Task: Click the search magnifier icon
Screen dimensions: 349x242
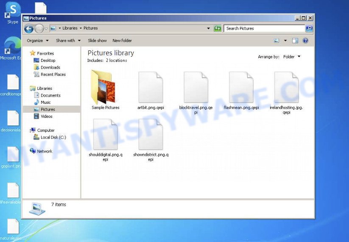Action: click(309, 28)
